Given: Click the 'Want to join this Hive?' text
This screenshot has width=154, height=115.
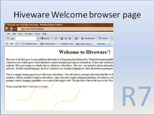Looking at the screenshot, I should point(17,87).
